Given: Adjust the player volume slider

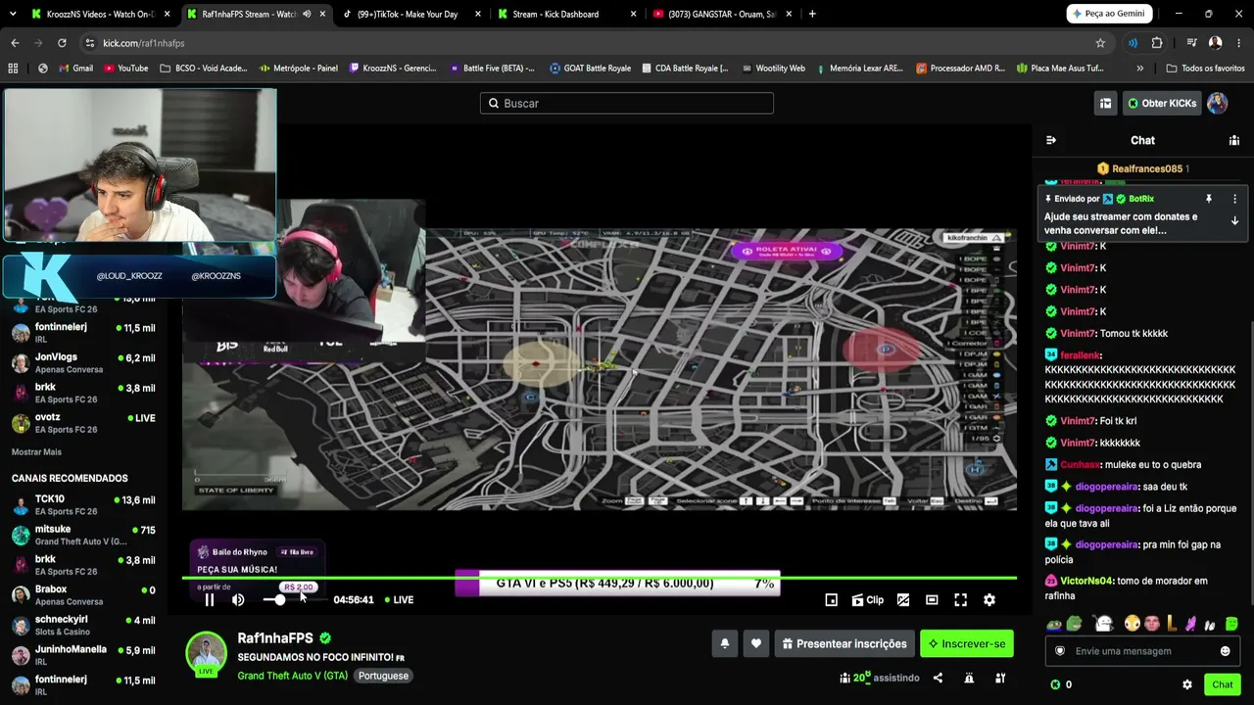Looking at the screenshot, I should coord(280,600).
